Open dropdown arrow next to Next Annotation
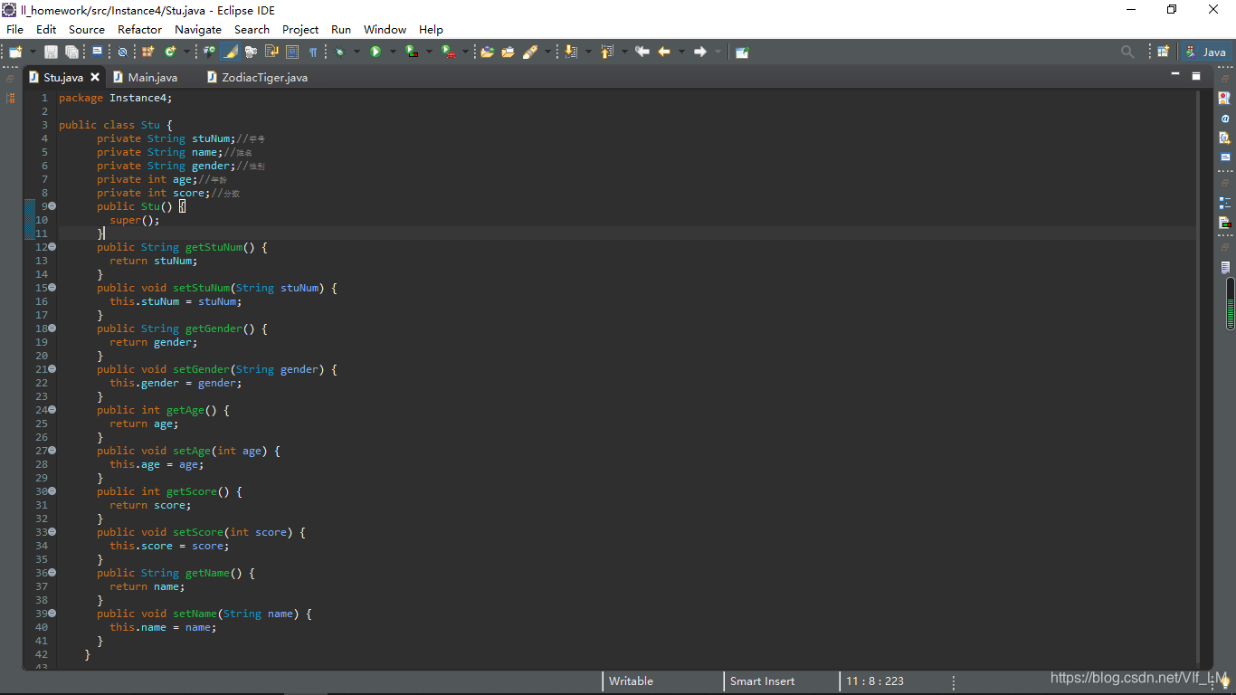Screen dimensions: 1236x695 (x=588, y=52)
